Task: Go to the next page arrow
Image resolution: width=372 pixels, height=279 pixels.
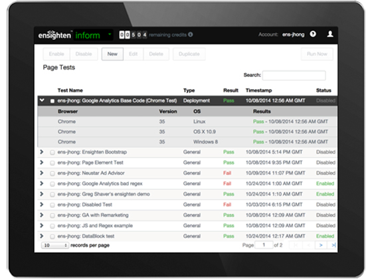Action: tap(321, 245)
